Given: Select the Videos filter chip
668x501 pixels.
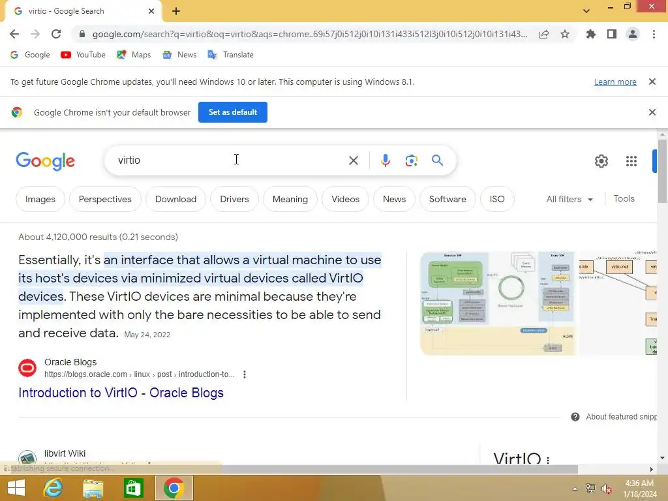Looking at the screenshot, I should (346, 199).
